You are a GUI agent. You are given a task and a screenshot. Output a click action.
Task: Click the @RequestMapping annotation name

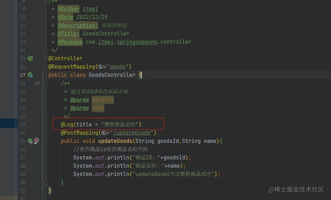coord(72,67)
